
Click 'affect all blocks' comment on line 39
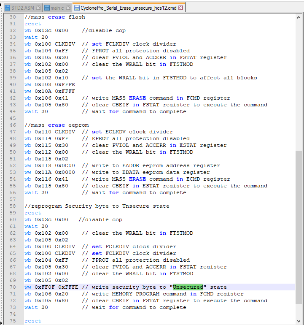pyautogui.click(x=229, y=78)
